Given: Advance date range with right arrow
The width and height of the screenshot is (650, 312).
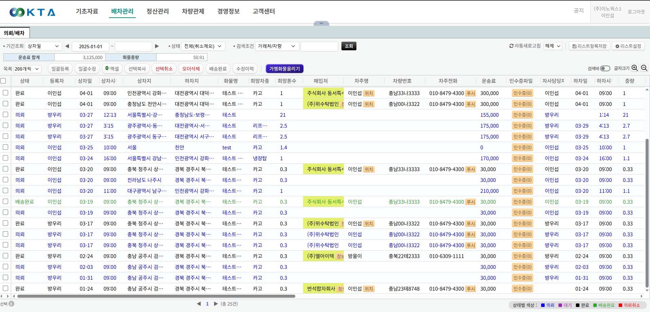Looking at the screenshot, I should 157,46.
